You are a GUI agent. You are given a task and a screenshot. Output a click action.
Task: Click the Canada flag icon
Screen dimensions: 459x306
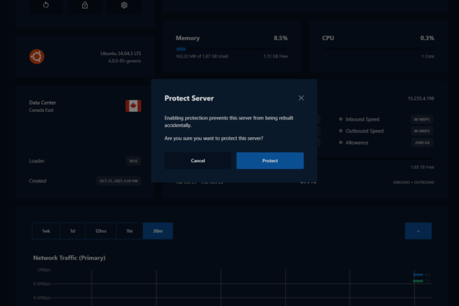[x=133, y=106]
